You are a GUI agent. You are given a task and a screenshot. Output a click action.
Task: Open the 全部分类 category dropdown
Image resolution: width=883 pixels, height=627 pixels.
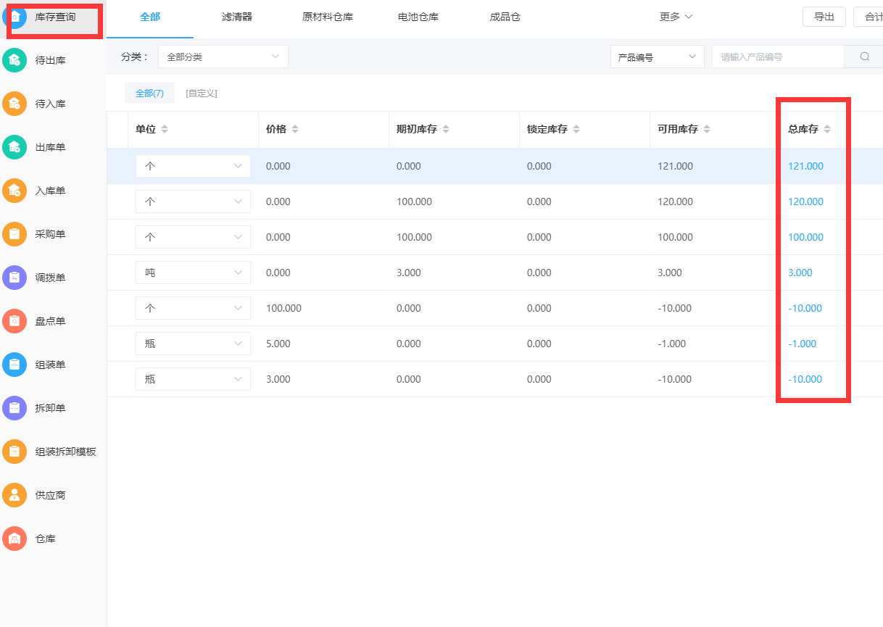click(223, 57)
